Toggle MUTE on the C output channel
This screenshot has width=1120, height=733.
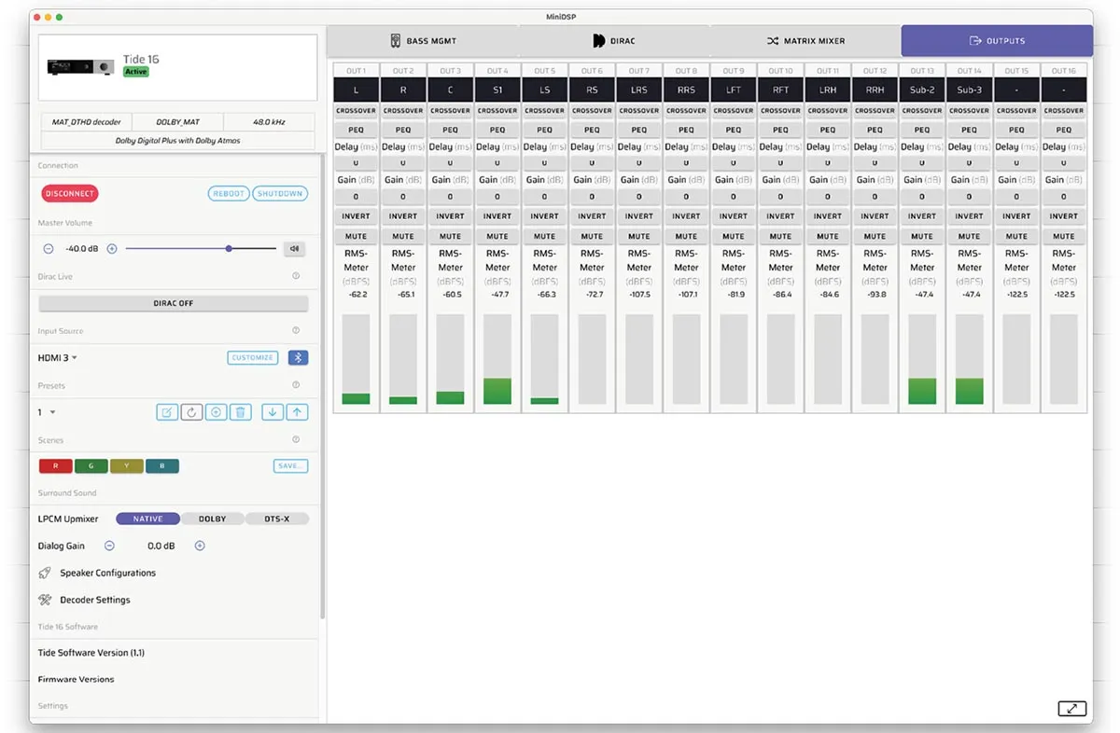tap(451, 237)
